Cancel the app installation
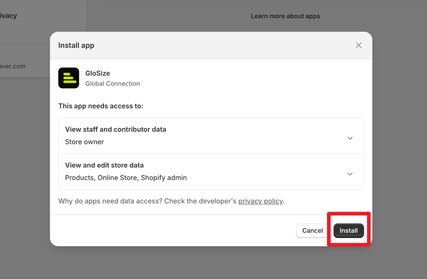The height and width of the screenshot is (279, 427). [312, 231]
